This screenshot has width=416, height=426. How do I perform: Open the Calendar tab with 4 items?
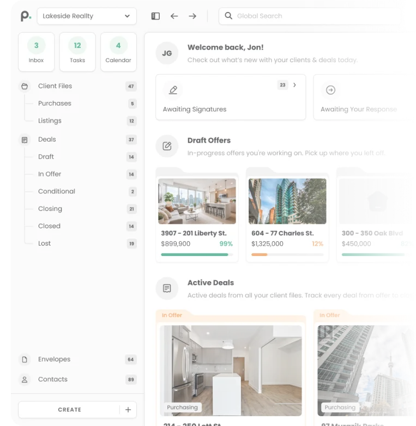(x=118, y=52)
